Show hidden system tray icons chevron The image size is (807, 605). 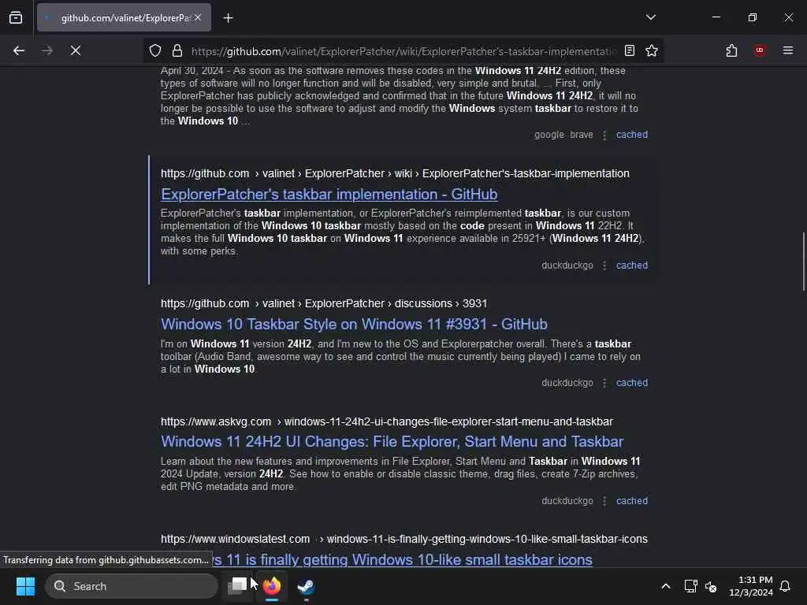[x=665, y=586]
